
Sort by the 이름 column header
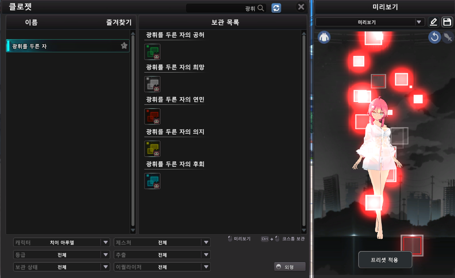(x=31, y=22)
